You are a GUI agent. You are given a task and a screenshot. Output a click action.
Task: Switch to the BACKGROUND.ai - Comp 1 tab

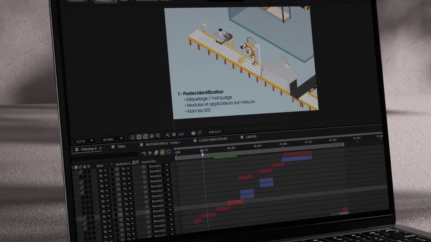[162, 142]
